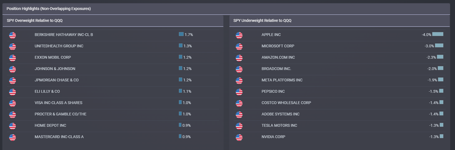Click the US flag icon beside Amazon.com
Image resolution: width=455 pixels, height=150 pixels.
tap(239, 58)
